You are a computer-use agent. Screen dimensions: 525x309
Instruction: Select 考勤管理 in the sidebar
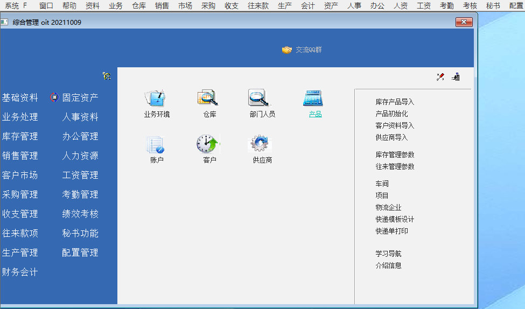80,194
